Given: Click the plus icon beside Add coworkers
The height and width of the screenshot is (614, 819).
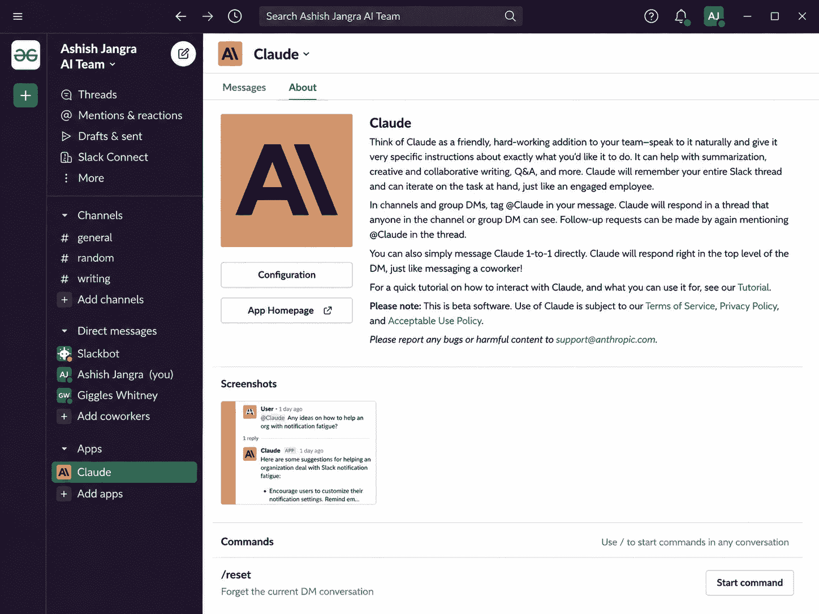Looking at the screenshot, I should (64, 417).
